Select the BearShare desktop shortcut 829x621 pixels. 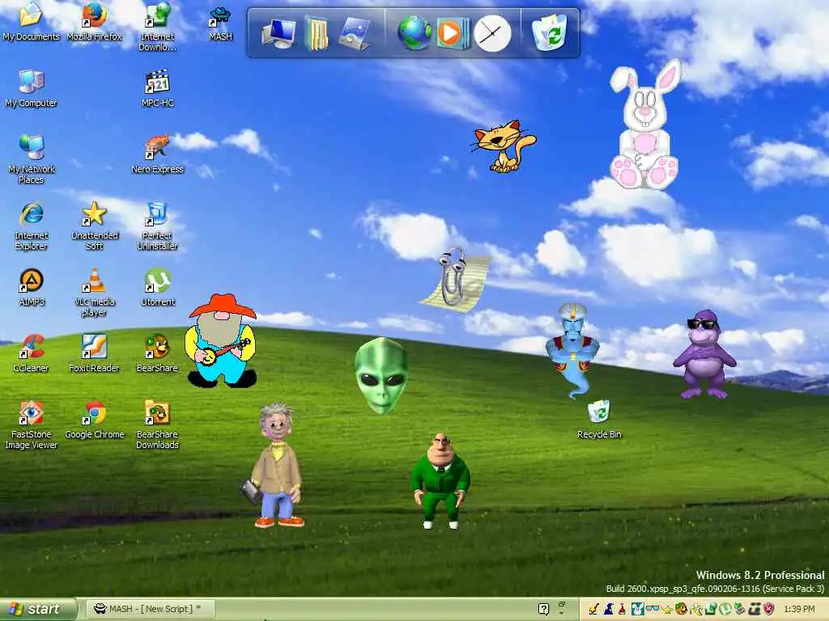157,353
